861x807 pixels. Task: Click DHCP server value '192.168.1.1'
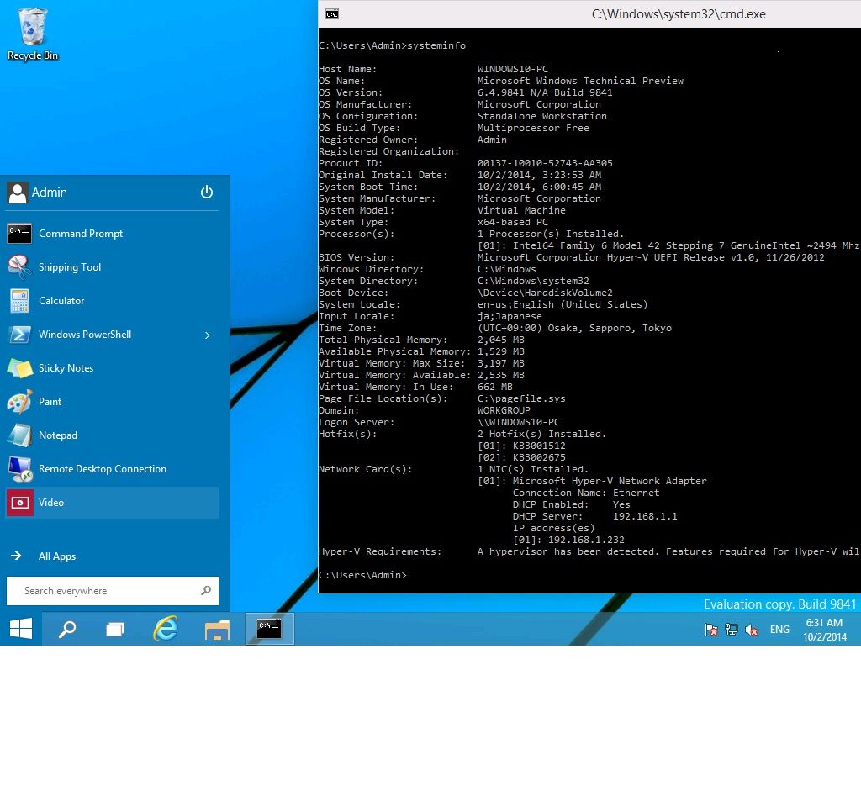pos(645,516)
